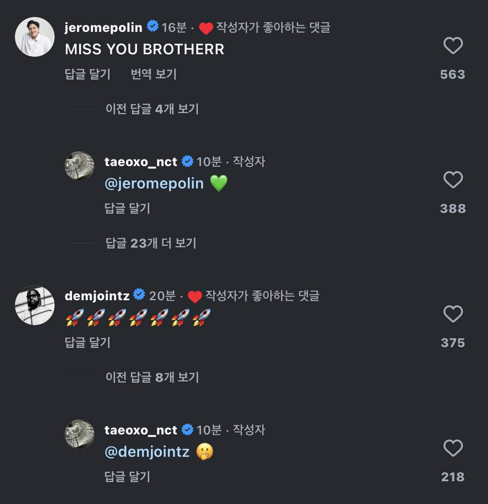Click 번역 보기 under jeromepolin's comment

coord(154,74)
